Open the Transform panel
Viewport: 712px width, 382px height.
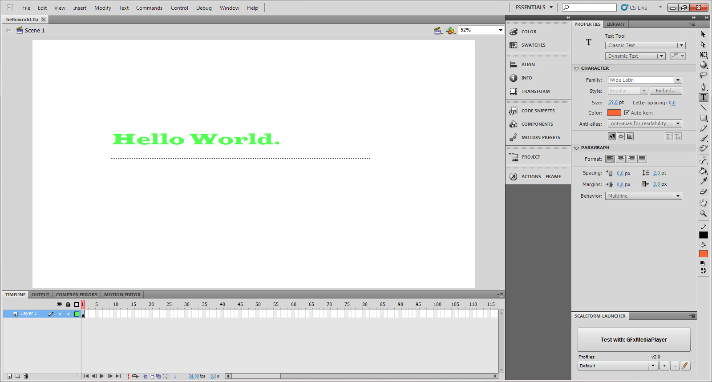pyautogui.click(x=535, y=91)
